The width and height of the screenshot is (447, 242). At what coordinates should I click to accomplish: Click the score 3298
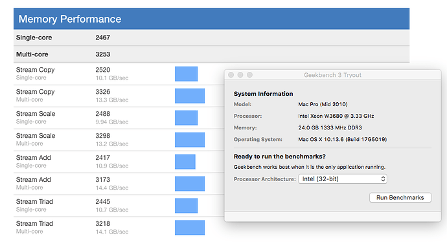coord(102,135)
